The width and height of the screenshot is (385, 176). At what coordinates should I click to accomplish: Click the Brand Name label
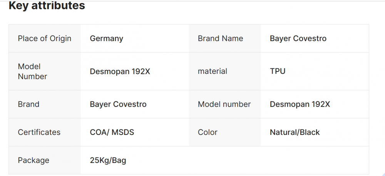tap(220, 38)
